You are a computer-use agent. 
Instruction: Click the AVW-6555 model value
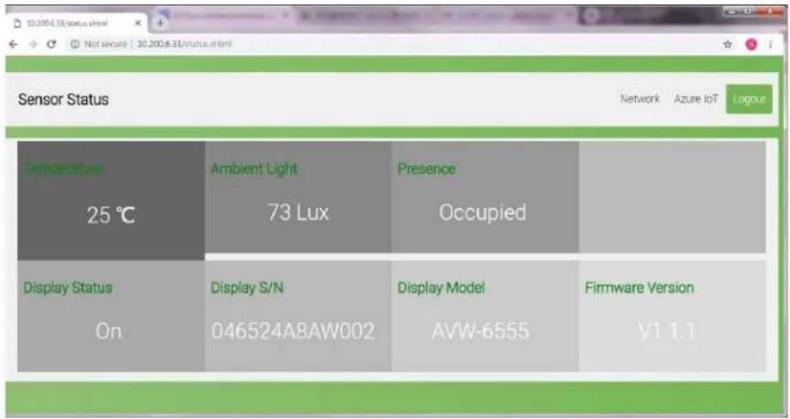click(x=481, y=331)
